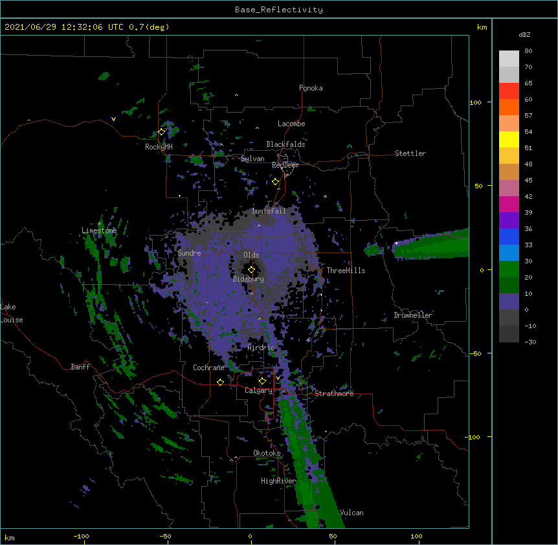558x545 pixels.
Task: Click the Limestone label
Action: click(x=99, y=230)
